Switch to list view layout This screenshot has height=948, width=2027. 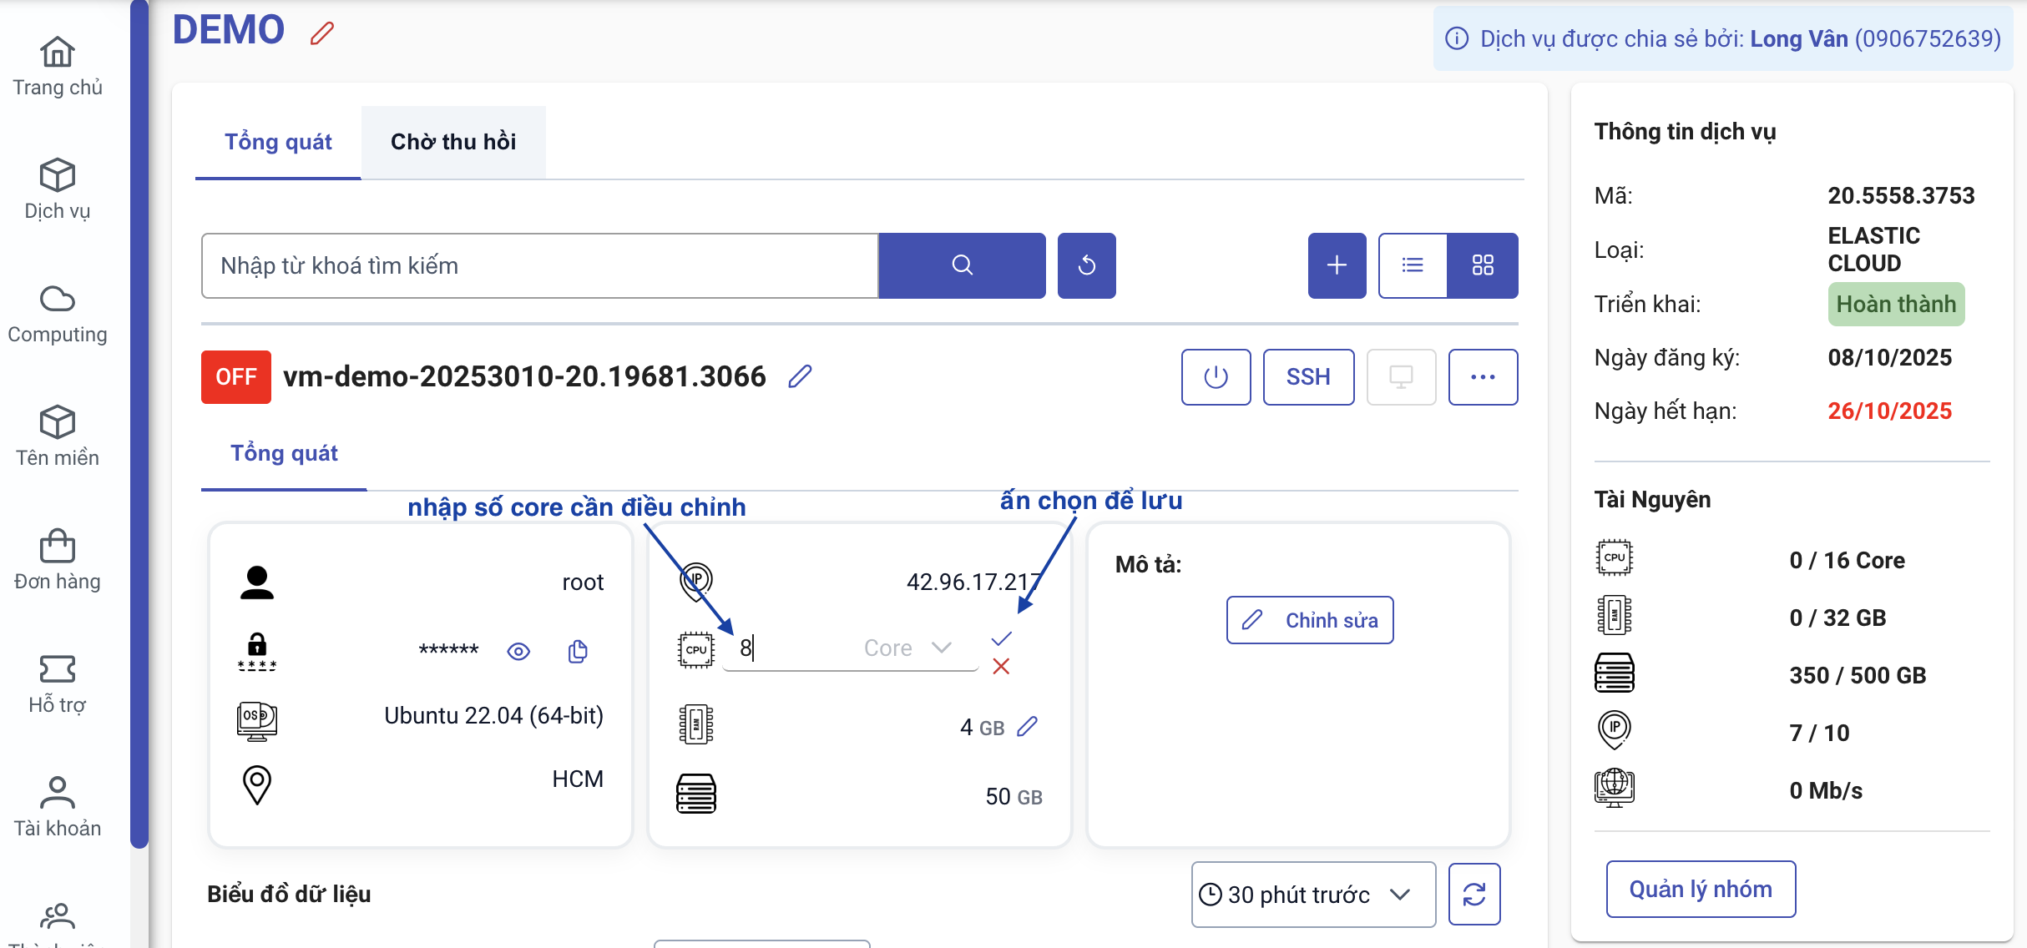pyautogui.click(x=1413, y=265)
